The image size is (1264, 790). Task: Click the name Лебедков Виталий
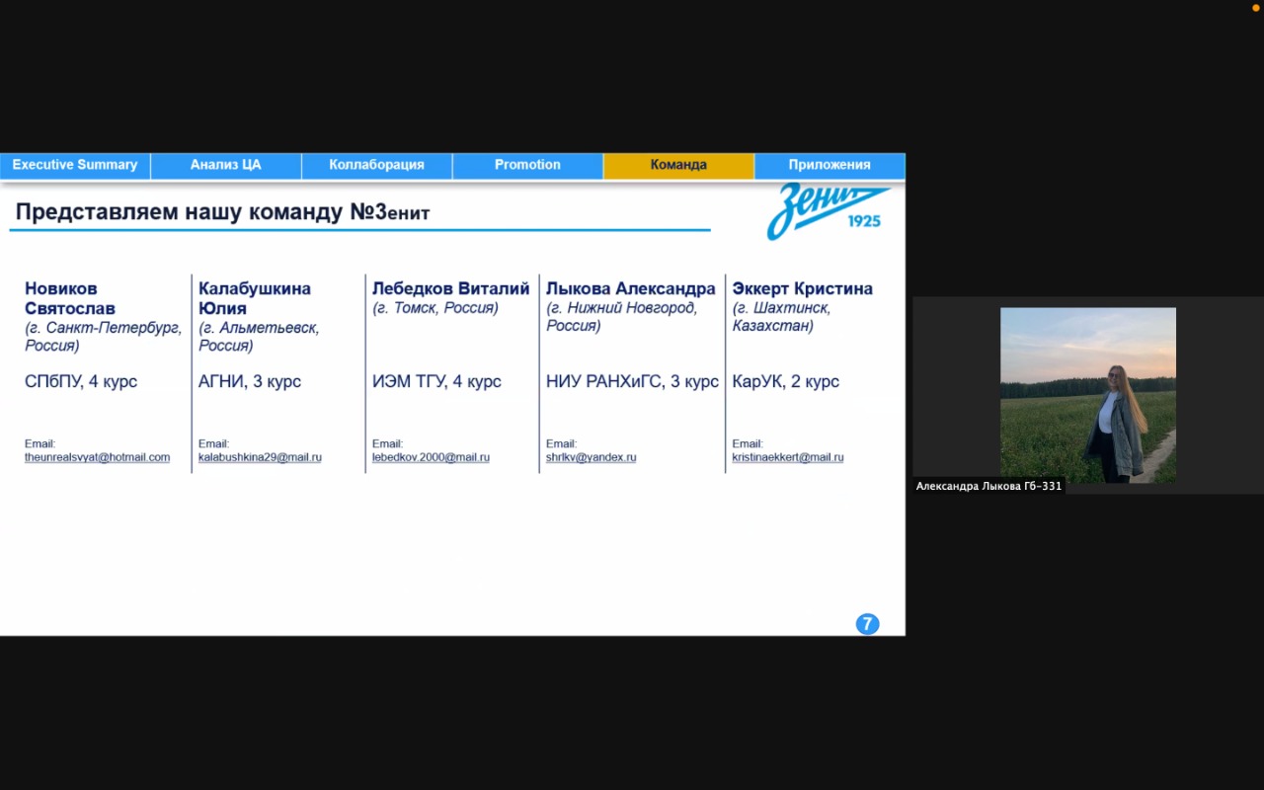(451, 288)
